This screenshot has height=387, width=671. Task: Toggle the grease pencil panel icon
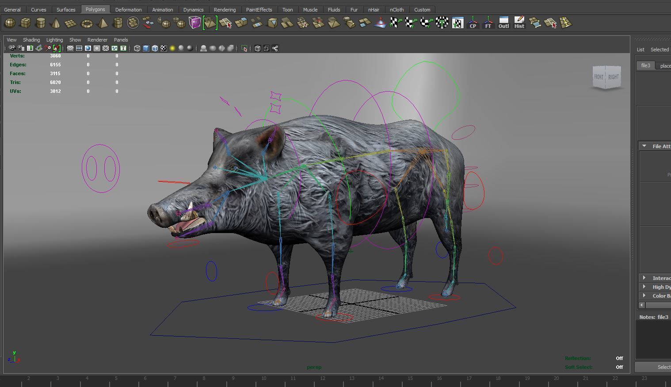57,48
